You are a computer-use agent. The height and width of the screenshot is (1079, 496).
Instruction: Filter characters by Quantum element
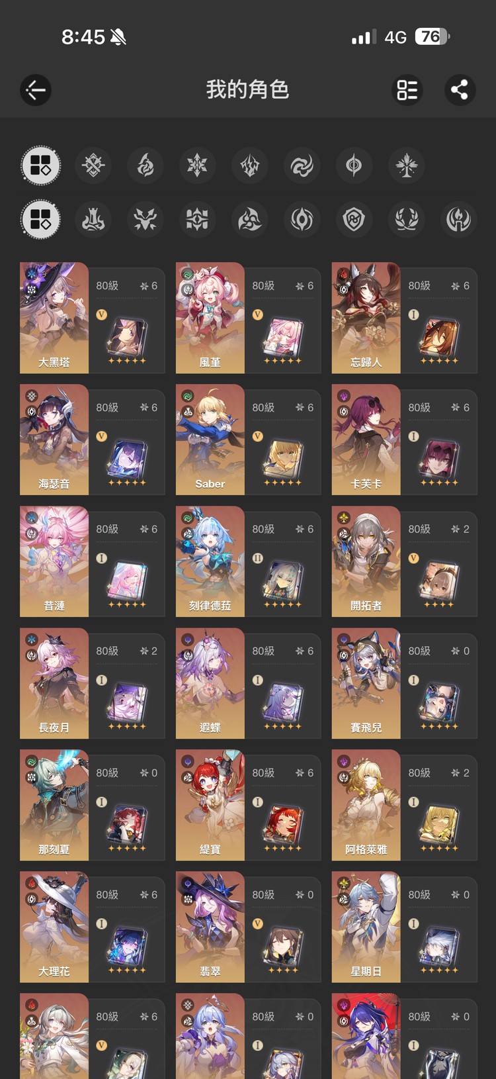pos(354,165)
